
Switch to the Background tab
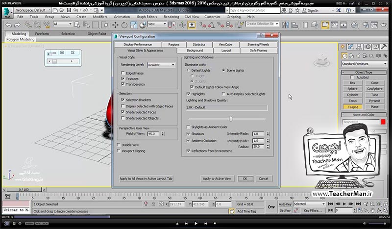pyautogui.click(x=195, y=51)
